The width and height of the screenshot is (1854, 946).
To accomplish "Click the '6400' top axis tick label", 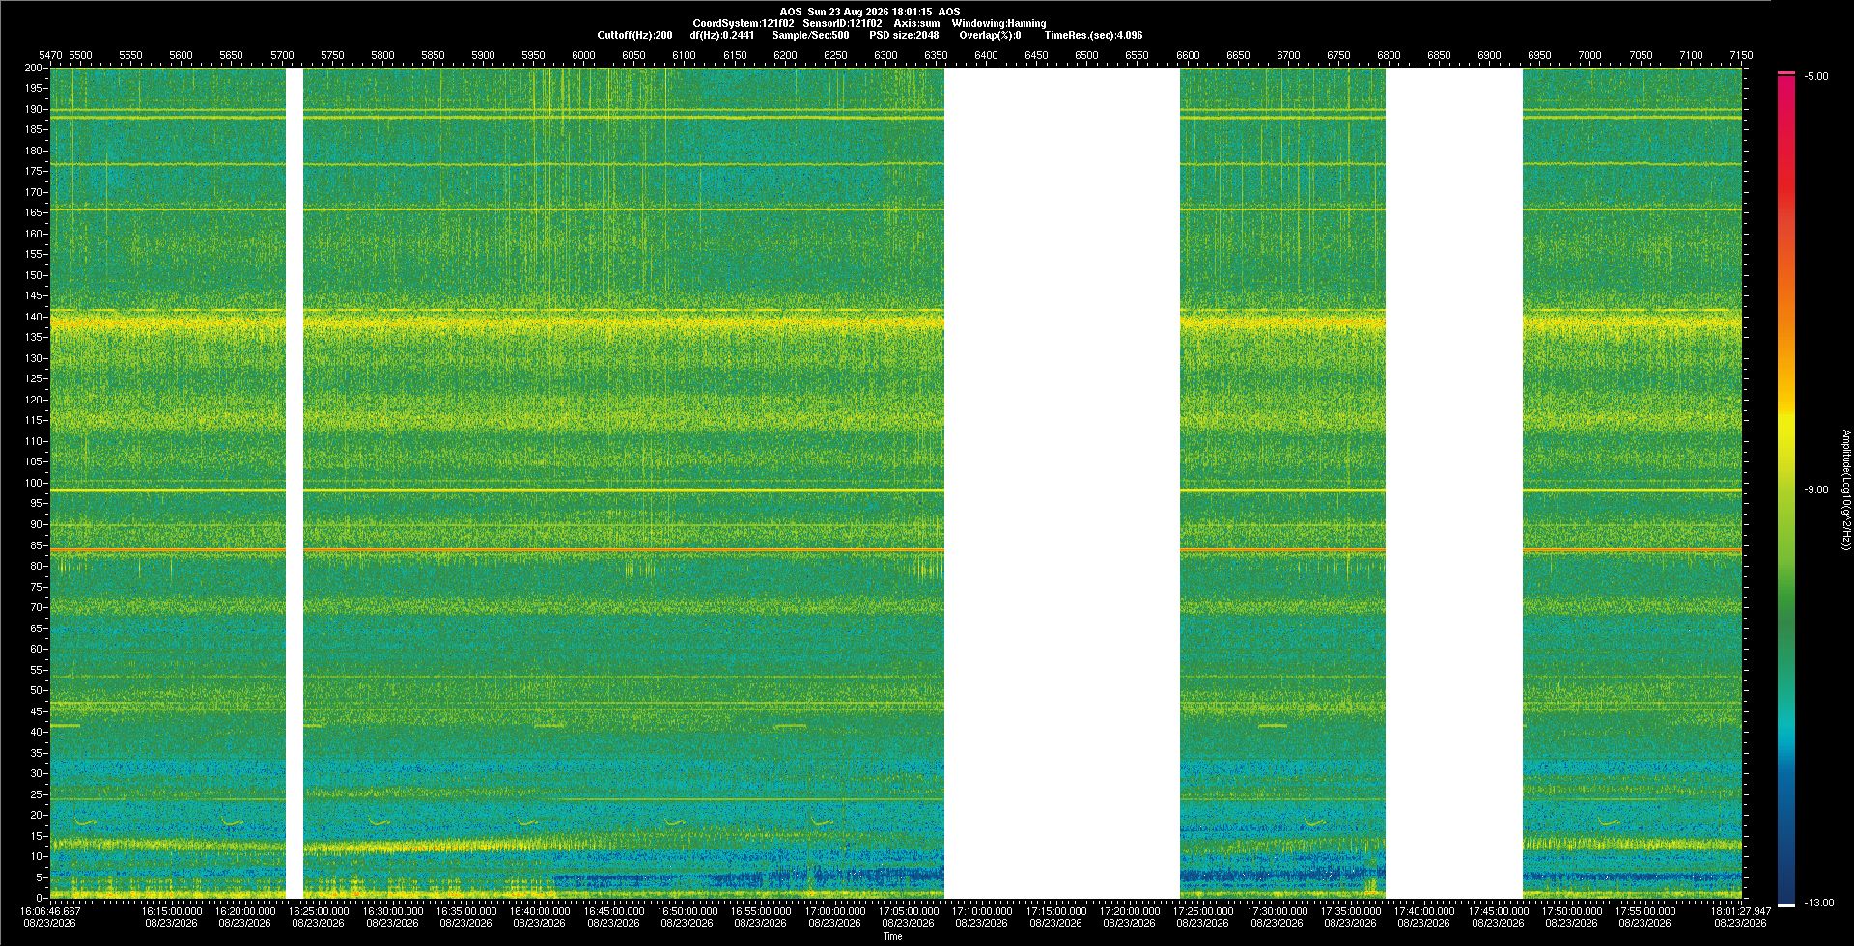I will tap(986, 55).
